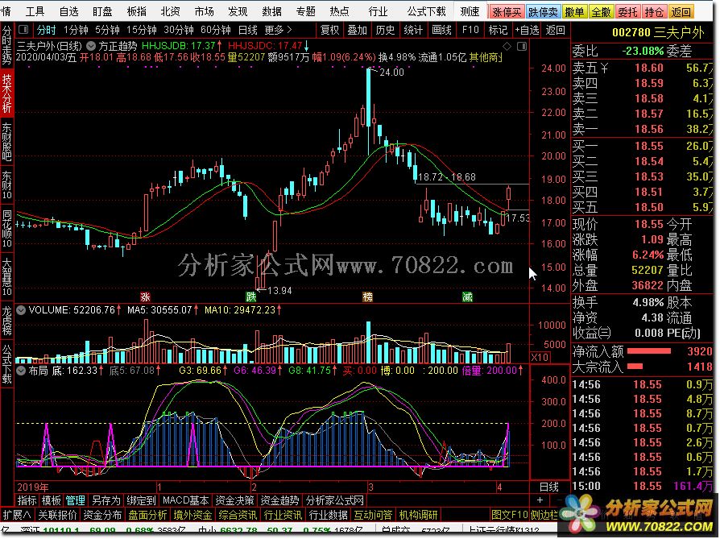The image size is (720, 539).
Task: Click the 返回 button in chart toolbar
Action: pos(556,30)
